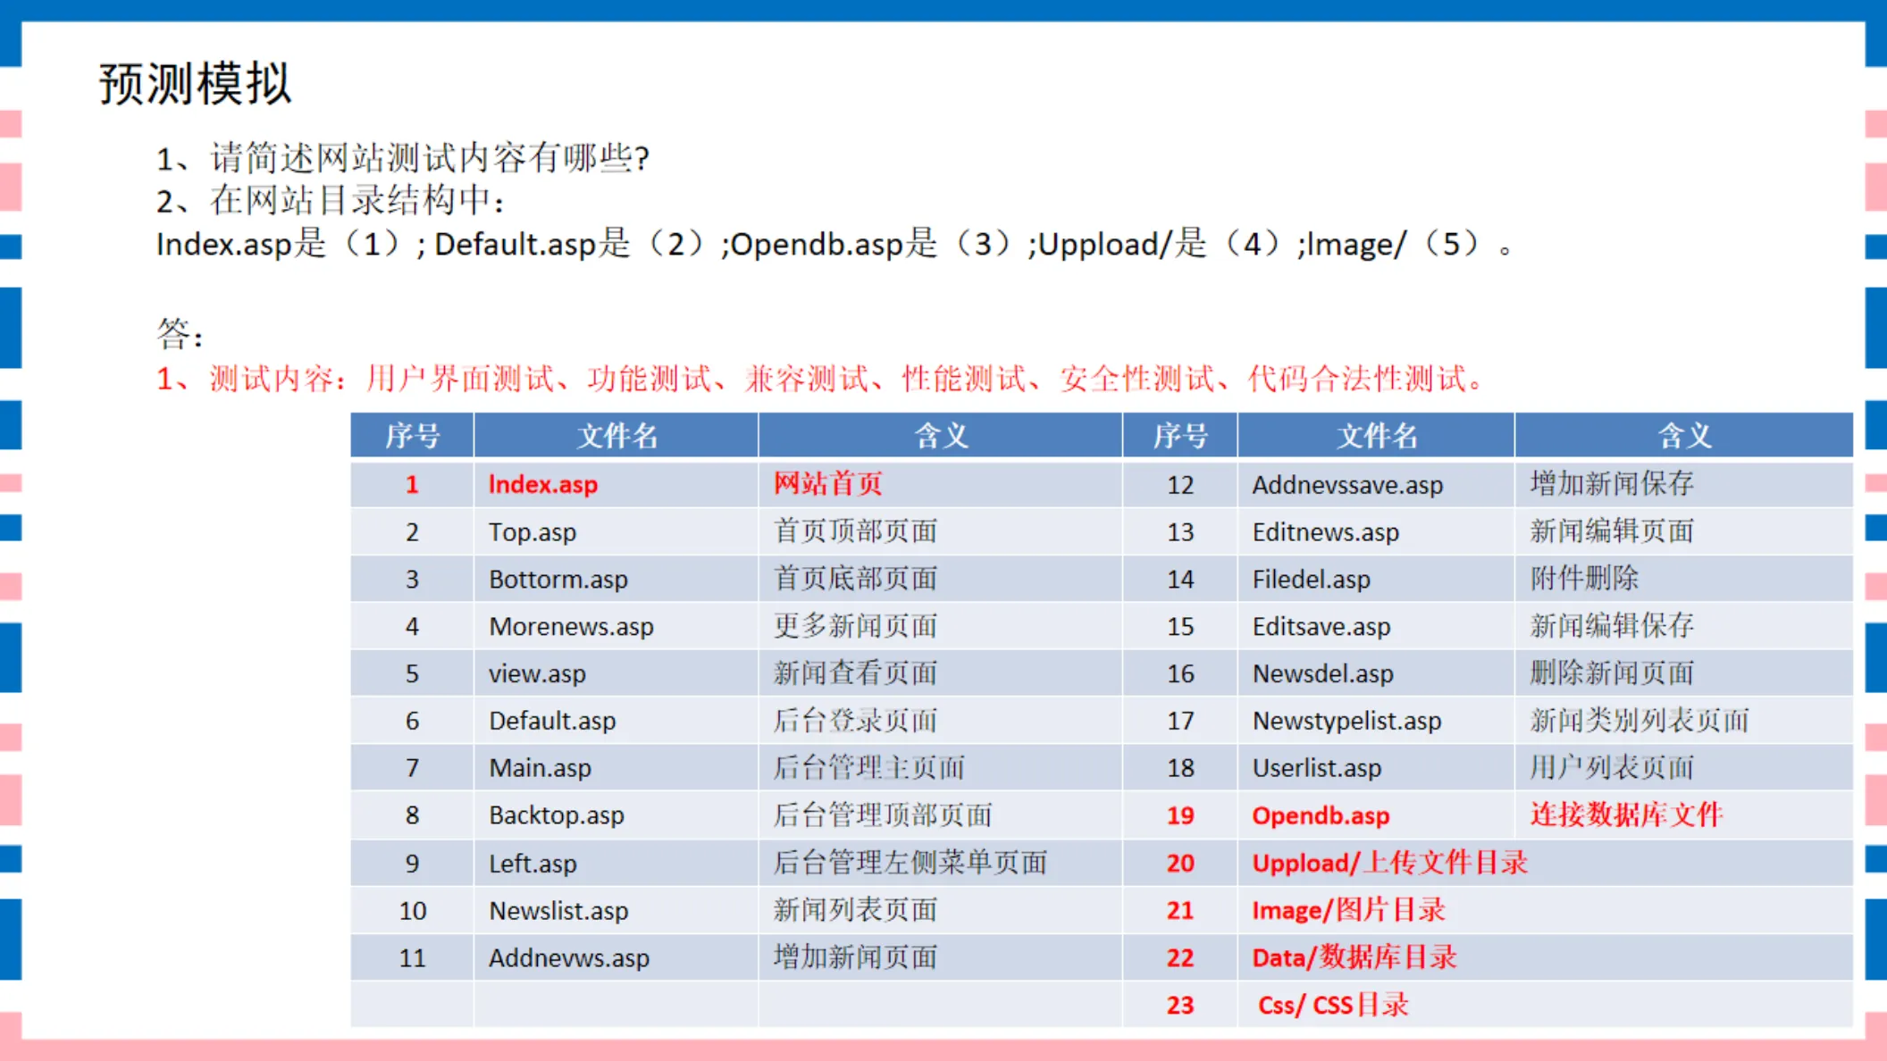Viewport: 1887px width, 1061px height.
Task: Click the red sequence number 19
Action: pos(1180,815)
